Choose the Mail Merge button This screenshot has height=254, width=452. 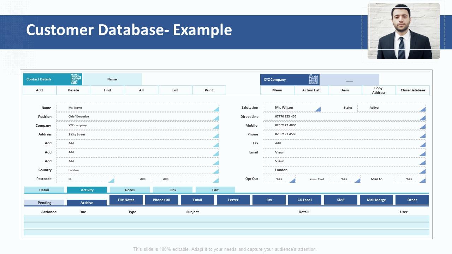point(376,200)
